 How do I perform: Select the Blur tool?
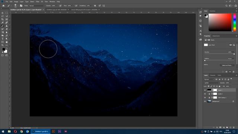click(x=7, y=32)
